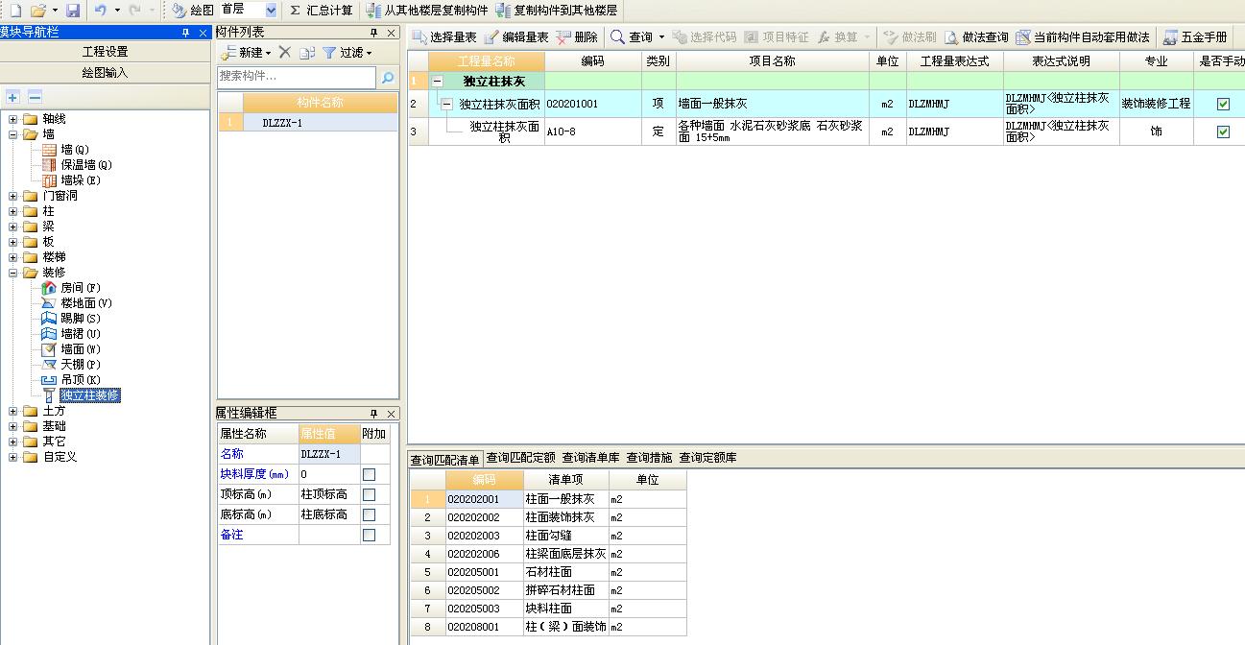Click the undo arrow icon
Screen dimensions: 1245x645
click(x=101, y=10)
